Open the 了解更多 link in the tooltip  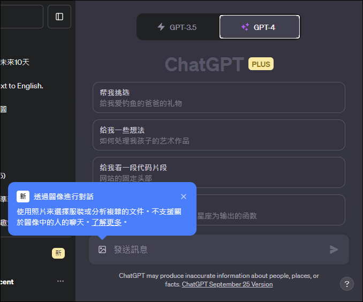[x=107, y=222]
